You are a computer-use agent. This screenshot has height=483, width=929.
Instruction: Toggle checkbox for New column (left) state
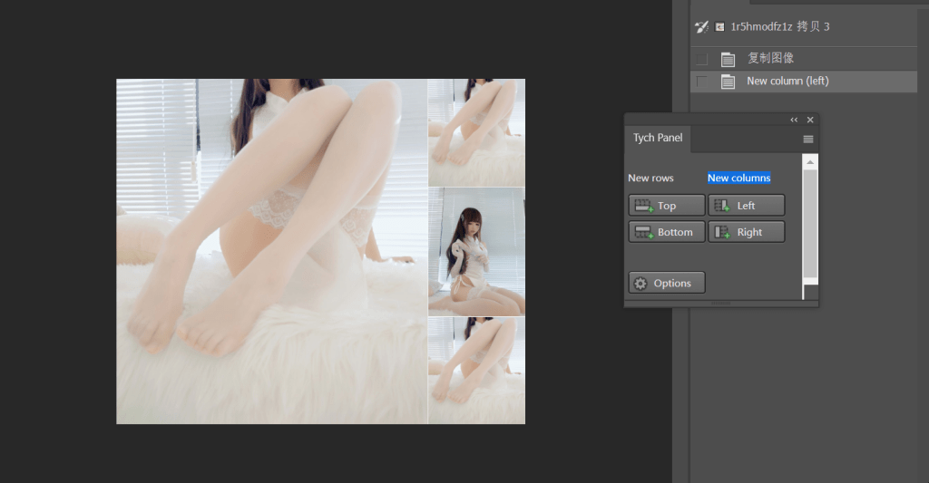tap(702, 81)
